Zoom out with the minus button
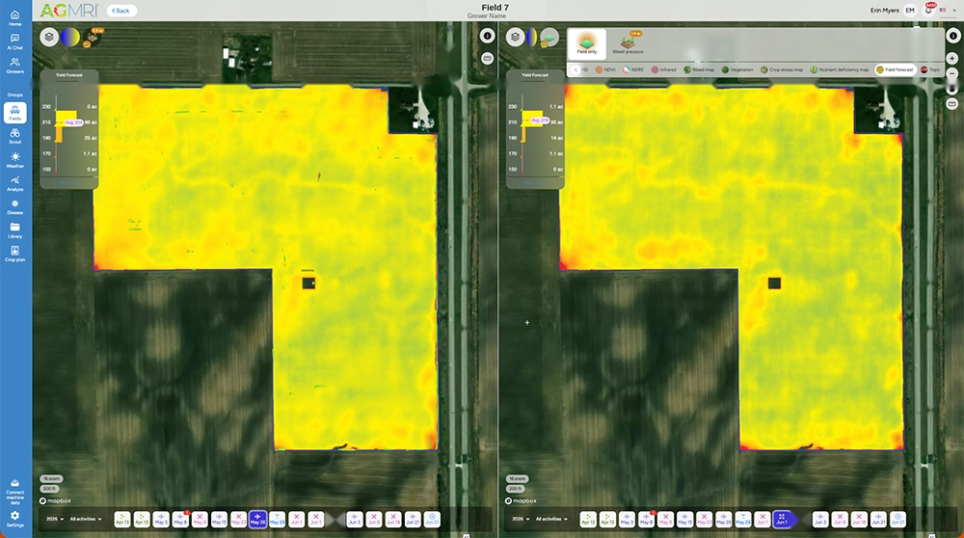The image size is (964, 538). coord(951,73)
